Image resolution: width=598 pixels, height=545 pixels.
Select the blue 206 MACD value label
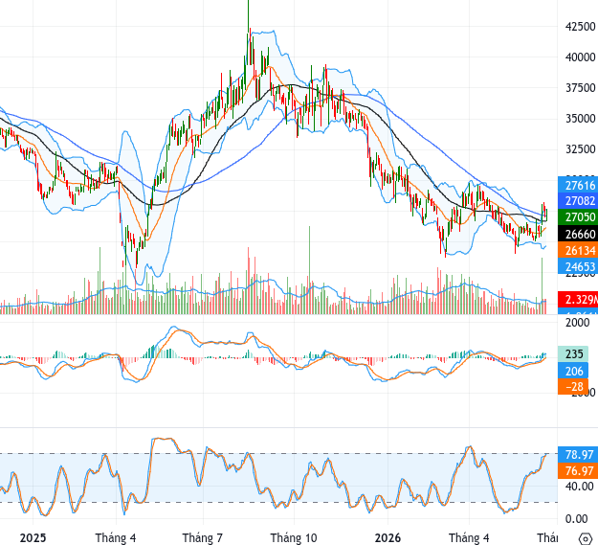coord(573,371)
